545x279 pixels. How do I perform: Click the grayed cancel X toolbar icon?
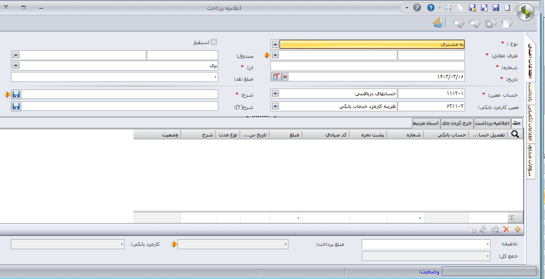490,23
